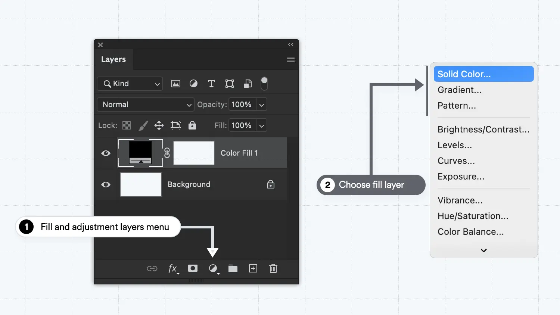Toggle the layer filtering switch
The width and height of the screenshot is (560, 315).
pyautogui.click(x=264, y=84)
